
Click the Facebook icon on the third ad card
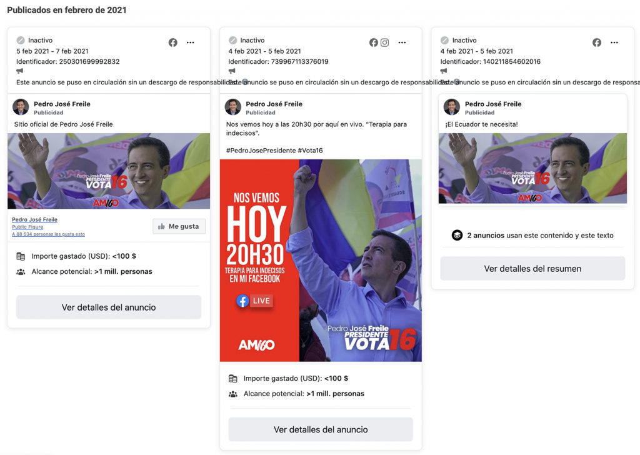pos(597,42)
